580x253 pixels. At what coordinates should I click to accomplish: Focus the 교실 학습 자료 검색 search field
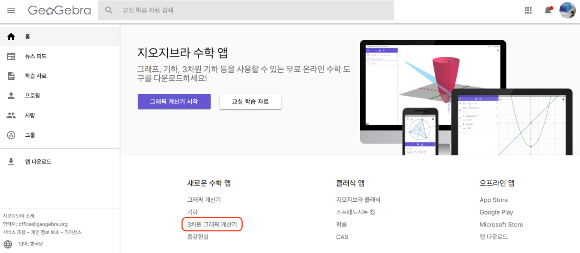tap(246, 10)
